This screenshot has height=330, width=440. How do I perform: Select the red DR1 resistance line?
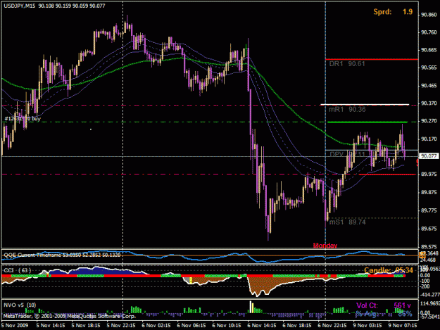(x=372, y=59)
